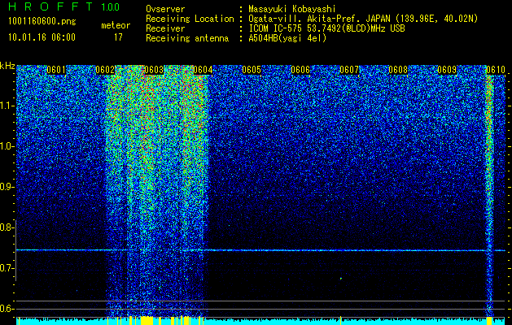This screenshot has width=512, height=325.
Task: Click the 'Ovserver' field label
Action: (165, 9)
